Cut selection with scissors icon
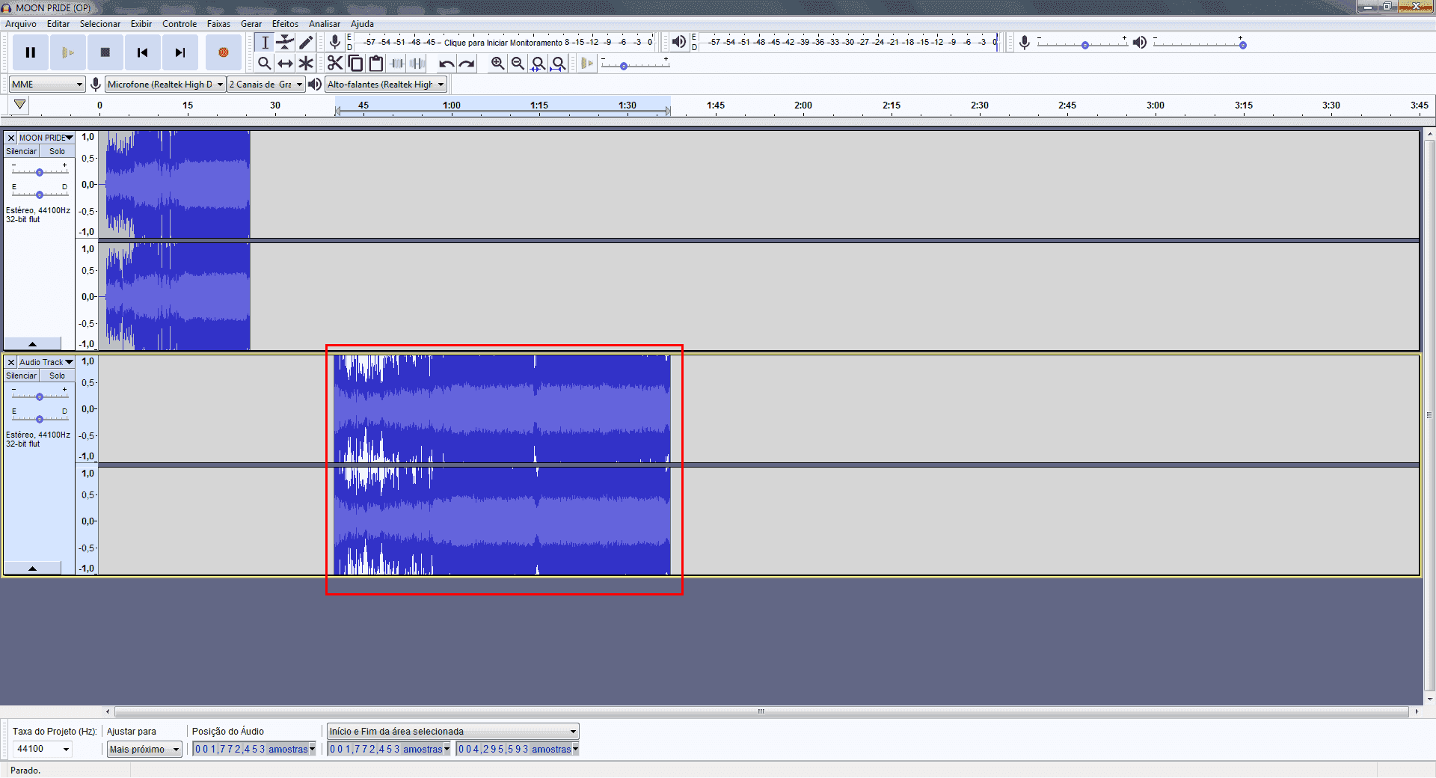This screenshot has width=1436, height=778. coord(335,64)
